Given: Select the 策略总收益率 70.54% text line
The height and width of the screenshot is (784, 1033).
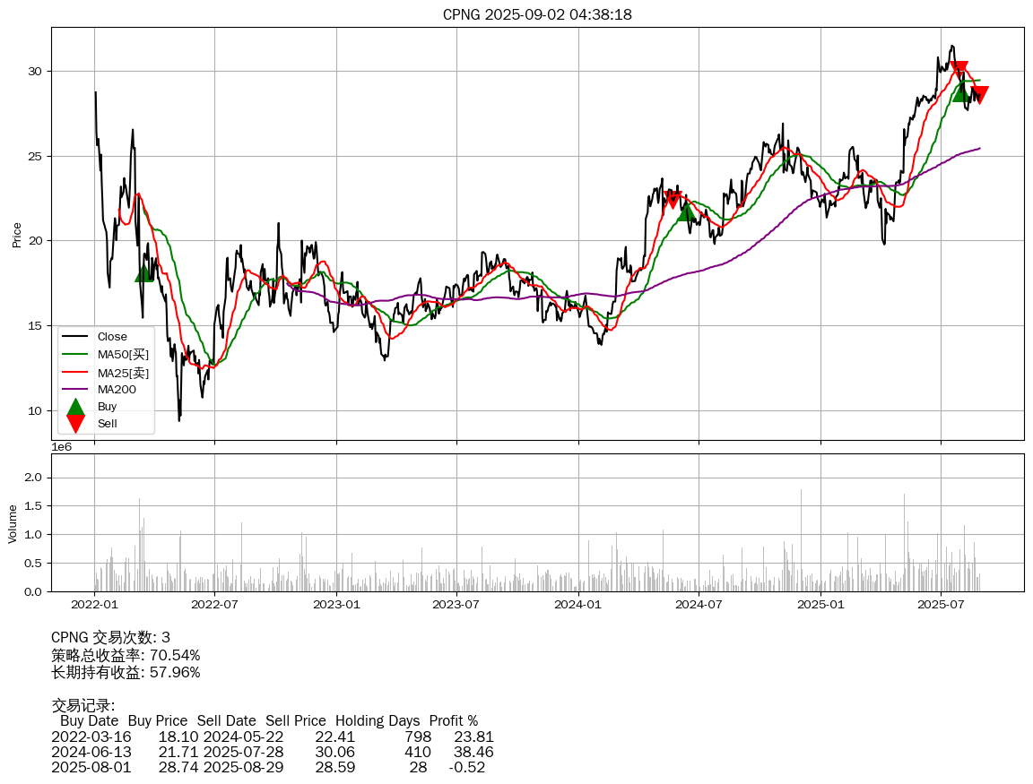Looking at the screenshot, I should pos(126,655).
